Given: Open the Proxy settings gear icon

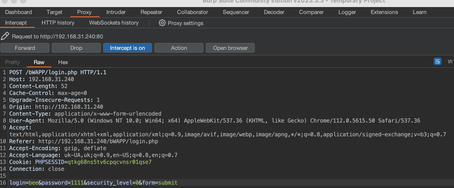Looking at the screenshot, I should 162,23.
